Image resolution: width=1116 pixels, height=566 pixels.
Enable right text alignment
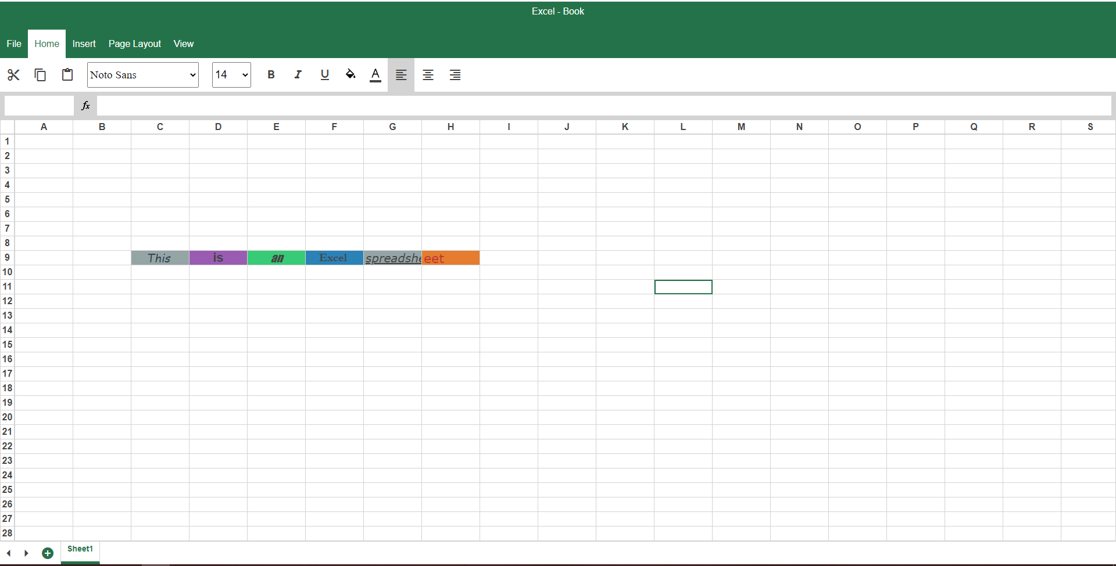[x=455, y=75]
